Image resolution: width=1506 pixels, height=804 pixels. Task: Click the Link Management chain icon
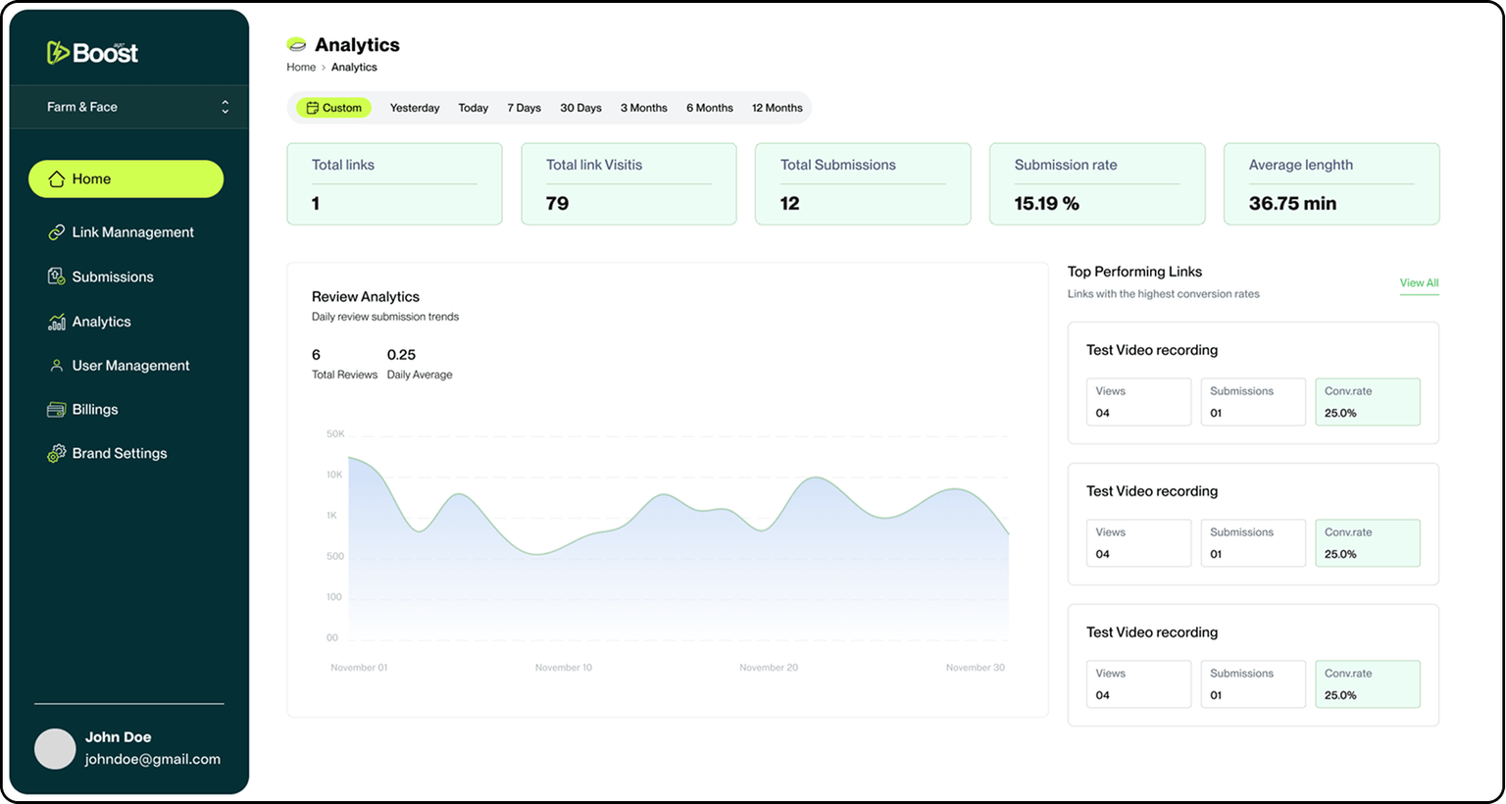coord(57,232)
